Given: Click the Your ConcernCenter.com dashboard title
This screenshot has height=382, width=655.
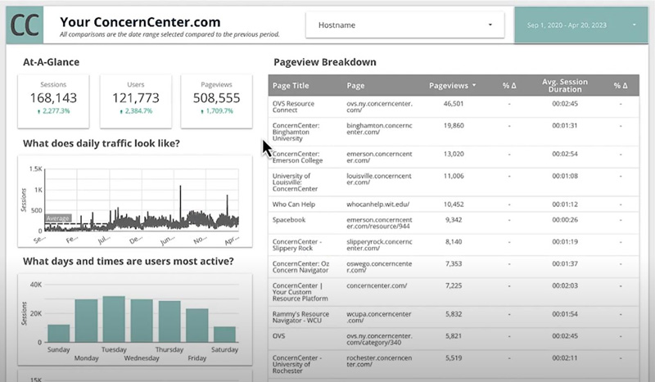Looking at the screenshot, I should (x=140, y=22).
